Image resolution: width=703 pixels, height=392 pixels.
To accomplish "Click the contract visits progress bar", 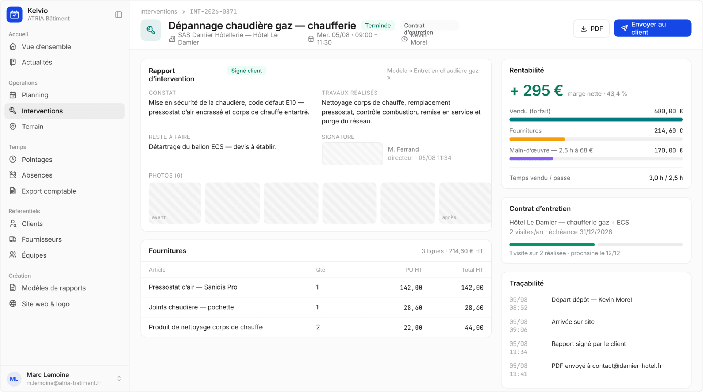I will (x=596, y=244).
